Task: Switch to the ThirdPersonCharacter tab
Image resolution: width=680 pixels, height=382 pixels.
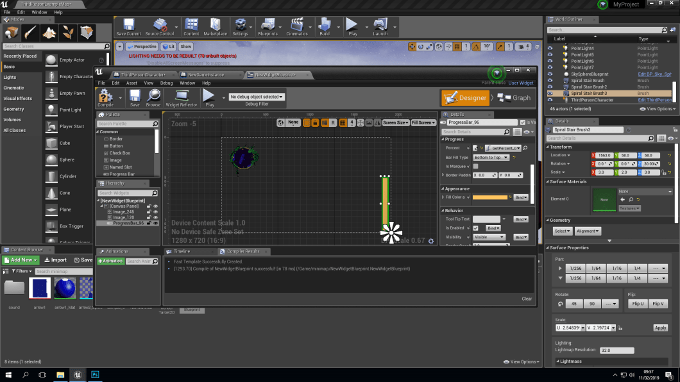Action: pyautogui.click(x=142, y=75)
